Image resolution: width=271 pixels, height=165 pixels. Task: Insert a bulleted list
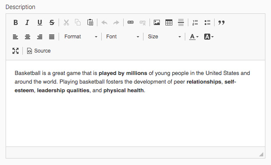click(207, 22)
